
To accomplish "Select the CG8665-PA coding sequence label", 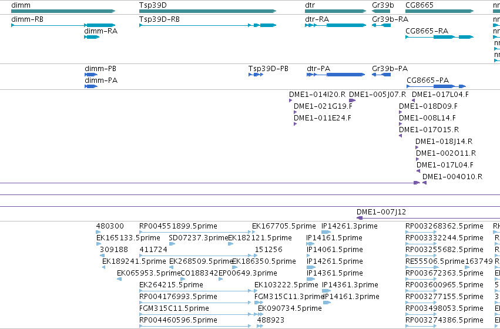I will point(428,80).
